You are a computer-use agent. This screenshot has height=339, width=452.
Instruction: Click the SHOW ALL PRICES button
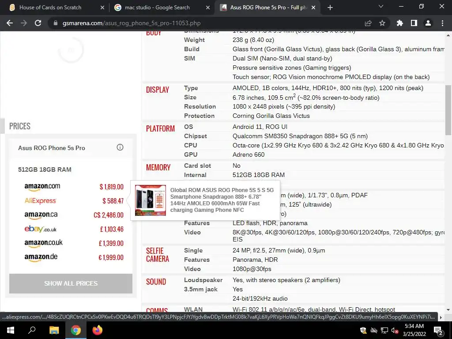(x=71, y=283)
